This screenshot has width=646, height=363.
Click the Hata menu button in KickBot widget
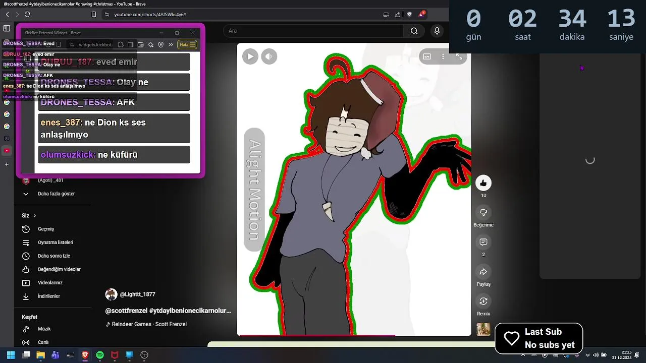(188, 45)
